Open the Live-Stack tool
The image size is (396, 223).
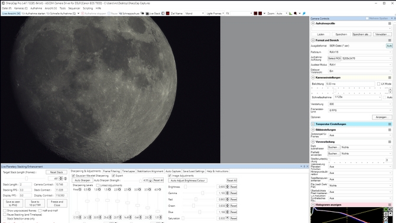153,14
